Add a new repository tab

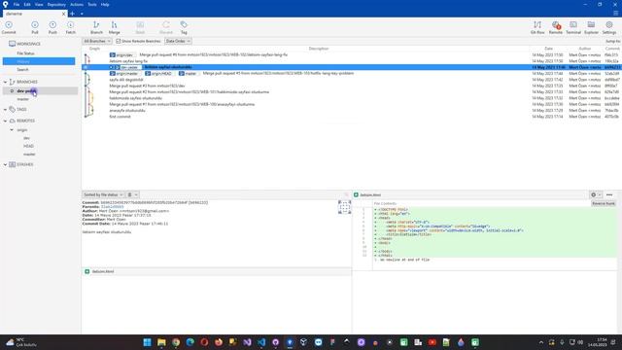tap(72, 14)
